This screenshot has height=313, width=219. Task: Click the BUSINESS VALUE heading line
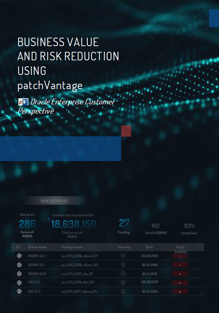[58, 42]
